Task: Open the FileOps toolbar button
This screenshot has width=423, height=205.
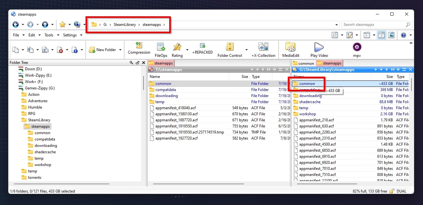Action: click(161, 50)
